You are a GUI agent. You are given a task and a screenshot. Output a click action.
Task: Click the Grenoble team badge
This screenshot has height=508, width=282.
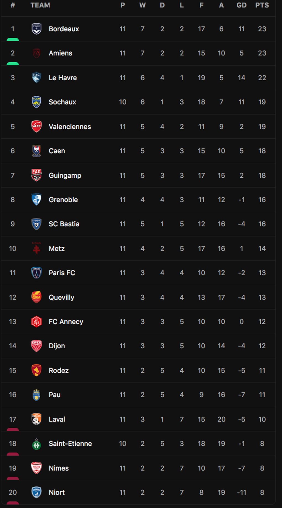[36, 200]
